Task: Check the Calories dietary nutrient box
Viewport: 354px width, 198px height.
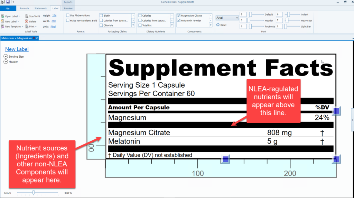Action: 140,16
